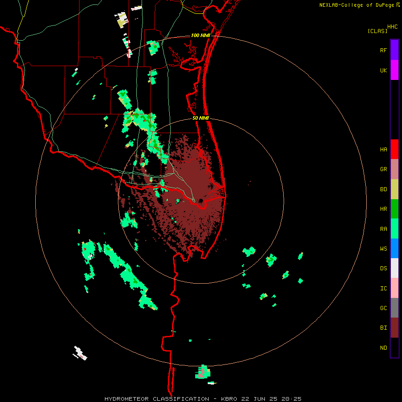Pick the HR dark green legend swatch
This screenshot has height=402, width=402.
394,209
